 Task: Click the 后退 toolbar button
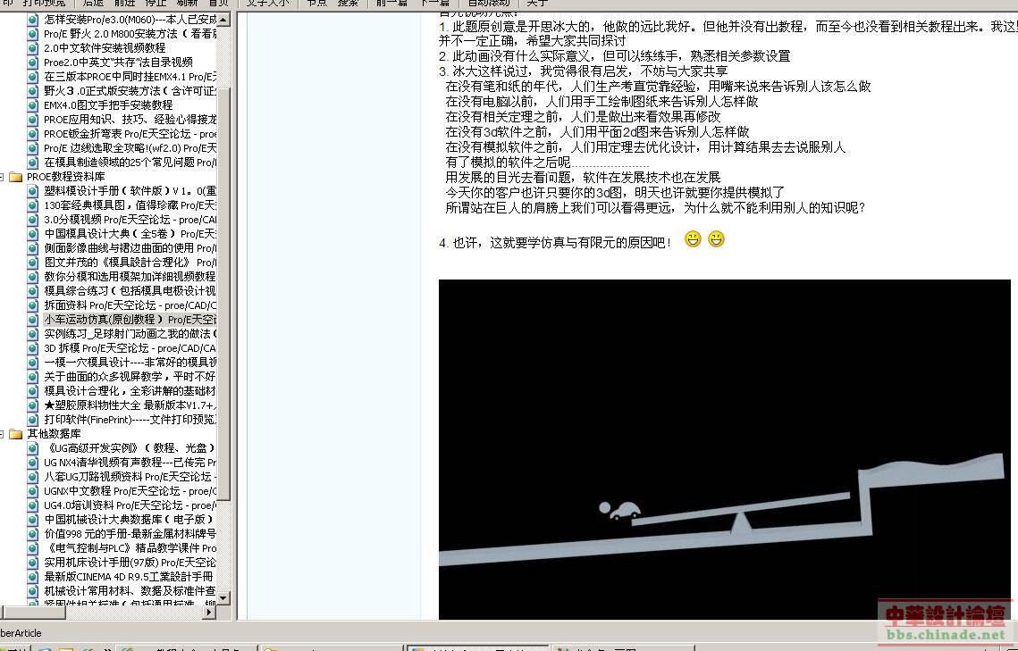[x=94, y=4]
